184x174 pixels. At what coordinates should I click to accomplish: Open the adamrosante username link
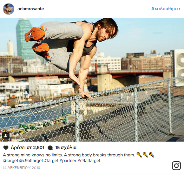click(31, 9)
